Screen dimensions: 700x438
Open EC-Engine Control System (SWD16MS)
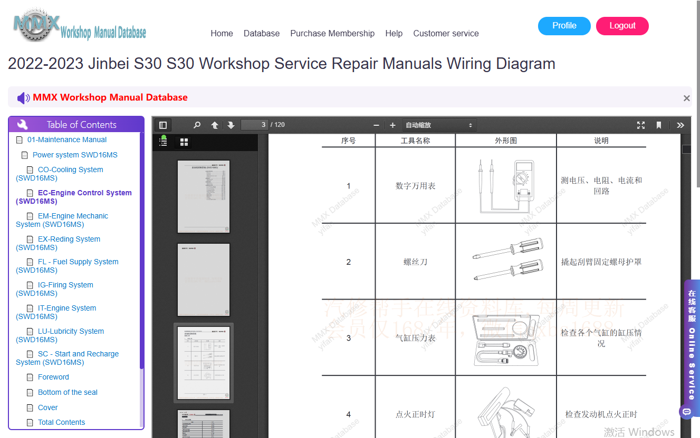[74, 197]
